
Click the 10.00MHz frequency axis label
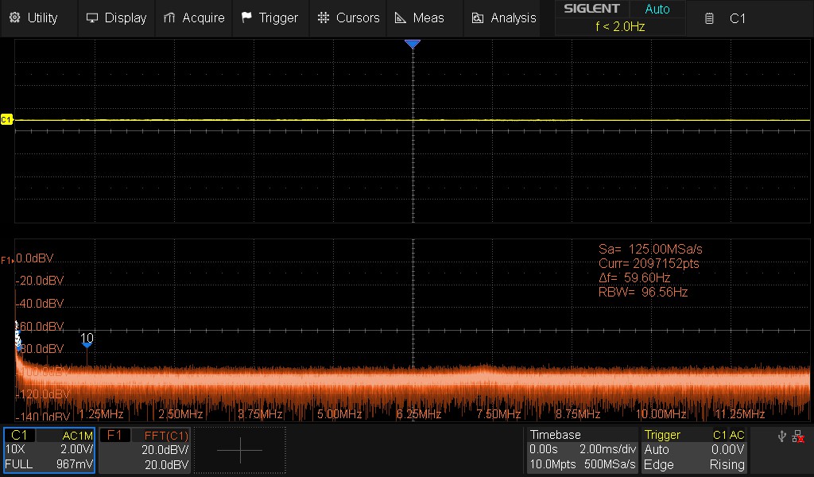pos(661,414)
